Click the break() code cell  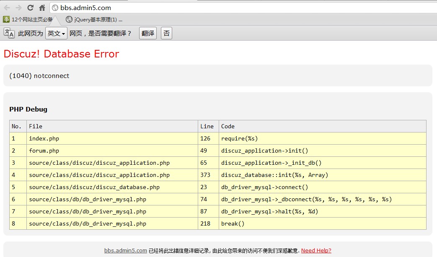[323, 223]
